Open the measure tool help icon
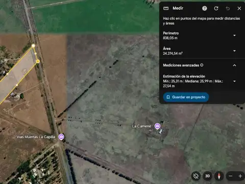This screenshot has width=245, height=184. tap(205, 8)
